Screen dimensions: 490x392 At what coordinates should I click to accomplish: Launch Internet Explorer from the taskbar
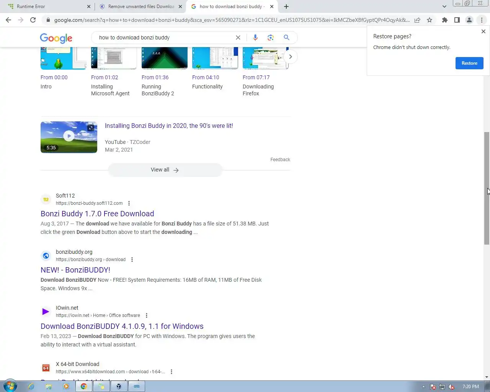point(31,386)
